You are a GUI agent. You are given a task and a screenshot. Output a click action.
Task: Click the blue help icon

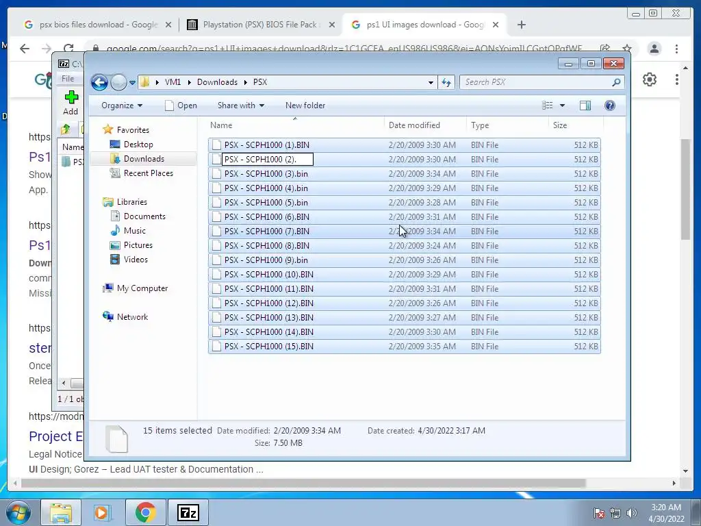pyautogui.click(x=610, y=105)
